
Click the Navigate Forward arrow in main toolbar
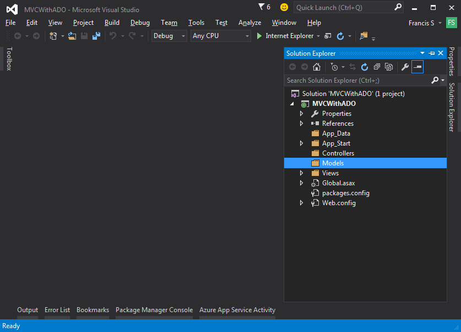point(36,36)
